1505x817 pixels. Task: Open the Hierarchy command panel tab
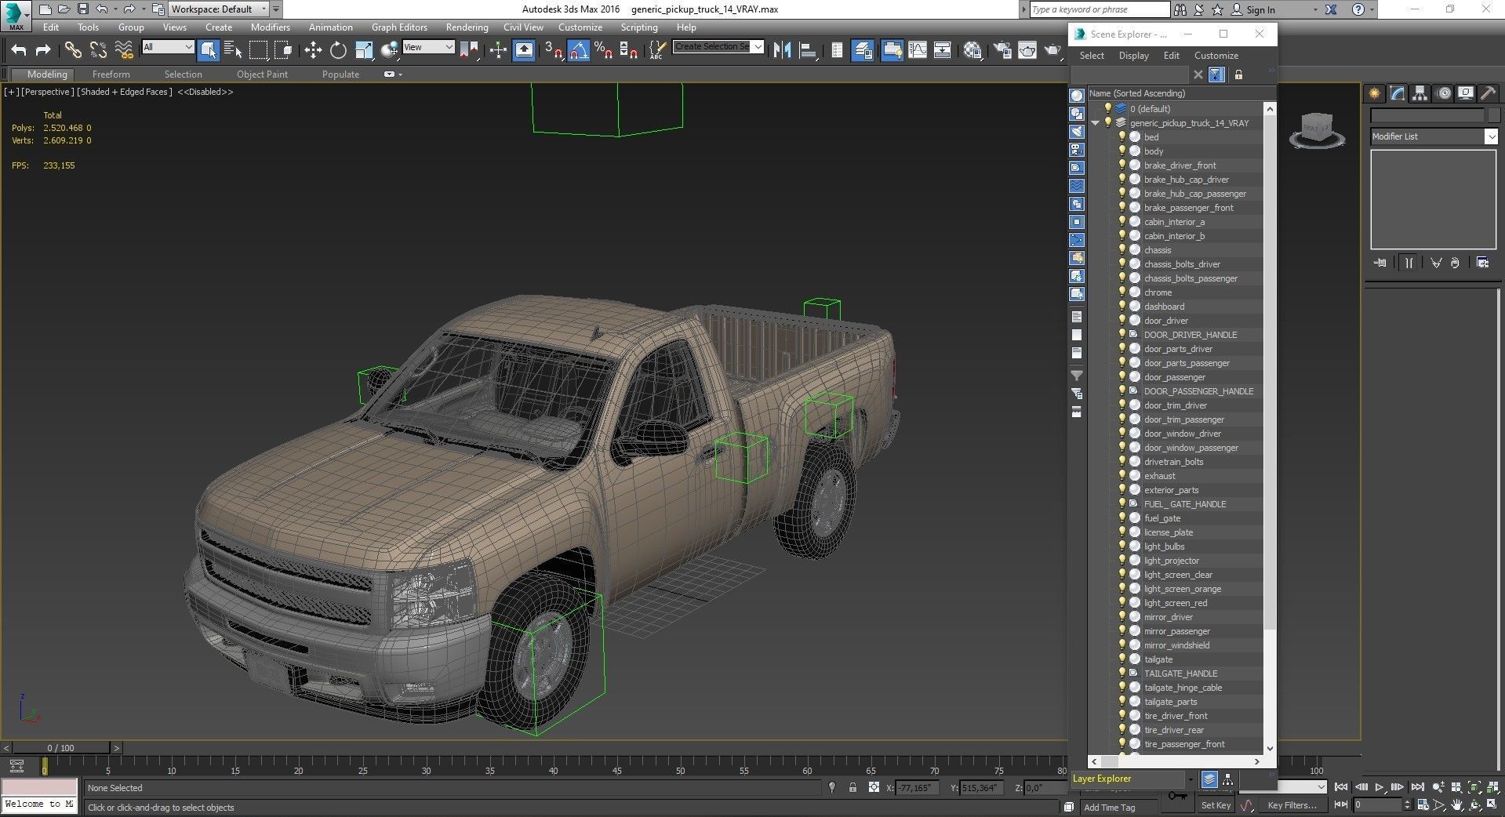click(1420, 93)
